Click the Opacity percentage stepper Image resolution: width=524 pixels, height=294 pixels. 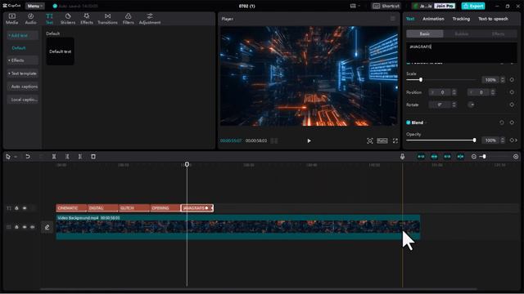pos(502,140)
